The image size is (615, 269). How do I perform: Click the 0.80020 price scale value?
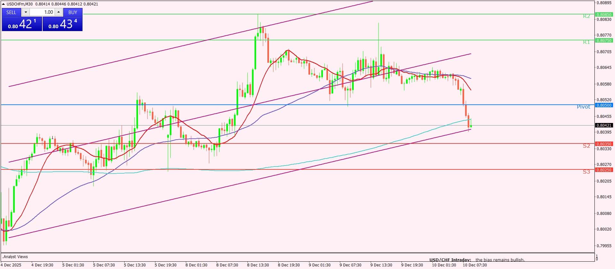click(604, 229)
